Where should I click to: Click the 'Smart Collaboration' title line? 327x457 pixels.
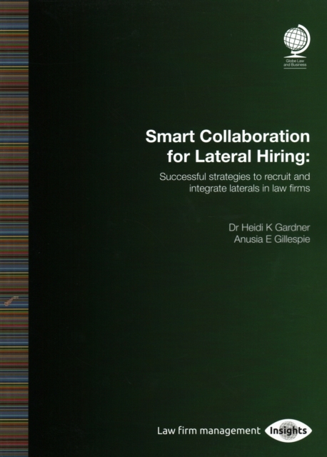coord(228,136)
